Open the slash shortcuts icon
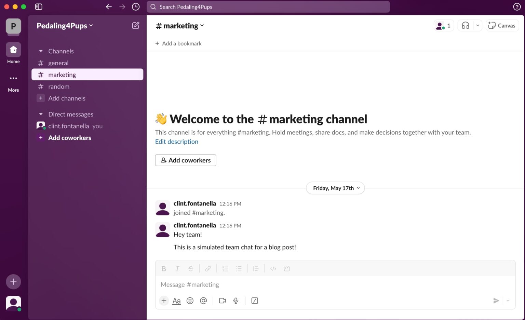 coord(255,301)
